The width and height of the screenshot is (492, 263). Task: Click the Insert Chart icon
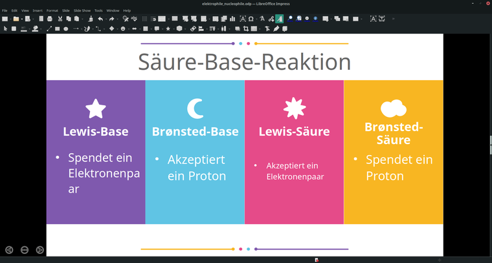point(232,19)
